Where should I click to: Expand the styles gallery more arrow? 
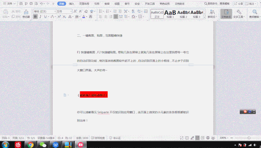pyautogui.click(x=204, y=17)
